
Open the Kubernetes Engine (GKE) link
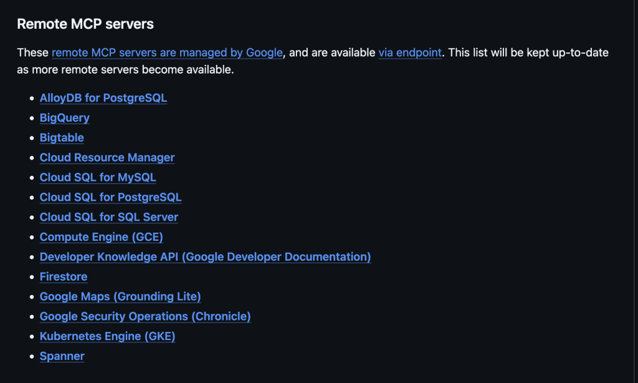[107, 336]
